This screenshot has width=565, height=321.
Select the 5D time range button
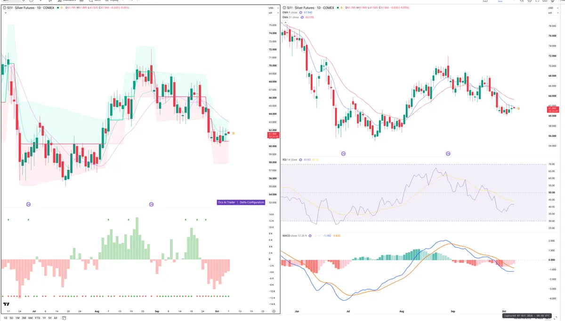pyautogui.click(x=11, y=318)
